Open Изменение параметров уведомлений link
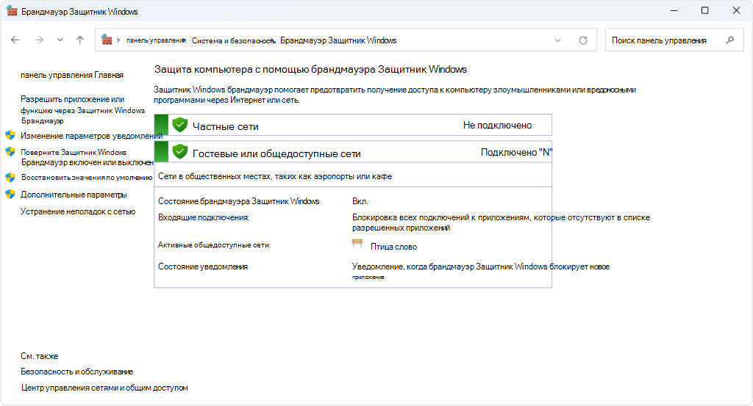This screenshot has height=406, width=753. [x=91, y=136]
